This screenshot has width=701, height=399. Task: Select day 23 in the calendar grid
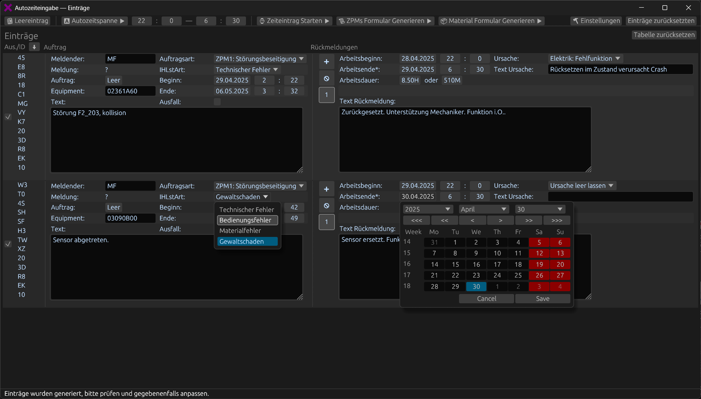pyautogui.click(x=476, y=275)
